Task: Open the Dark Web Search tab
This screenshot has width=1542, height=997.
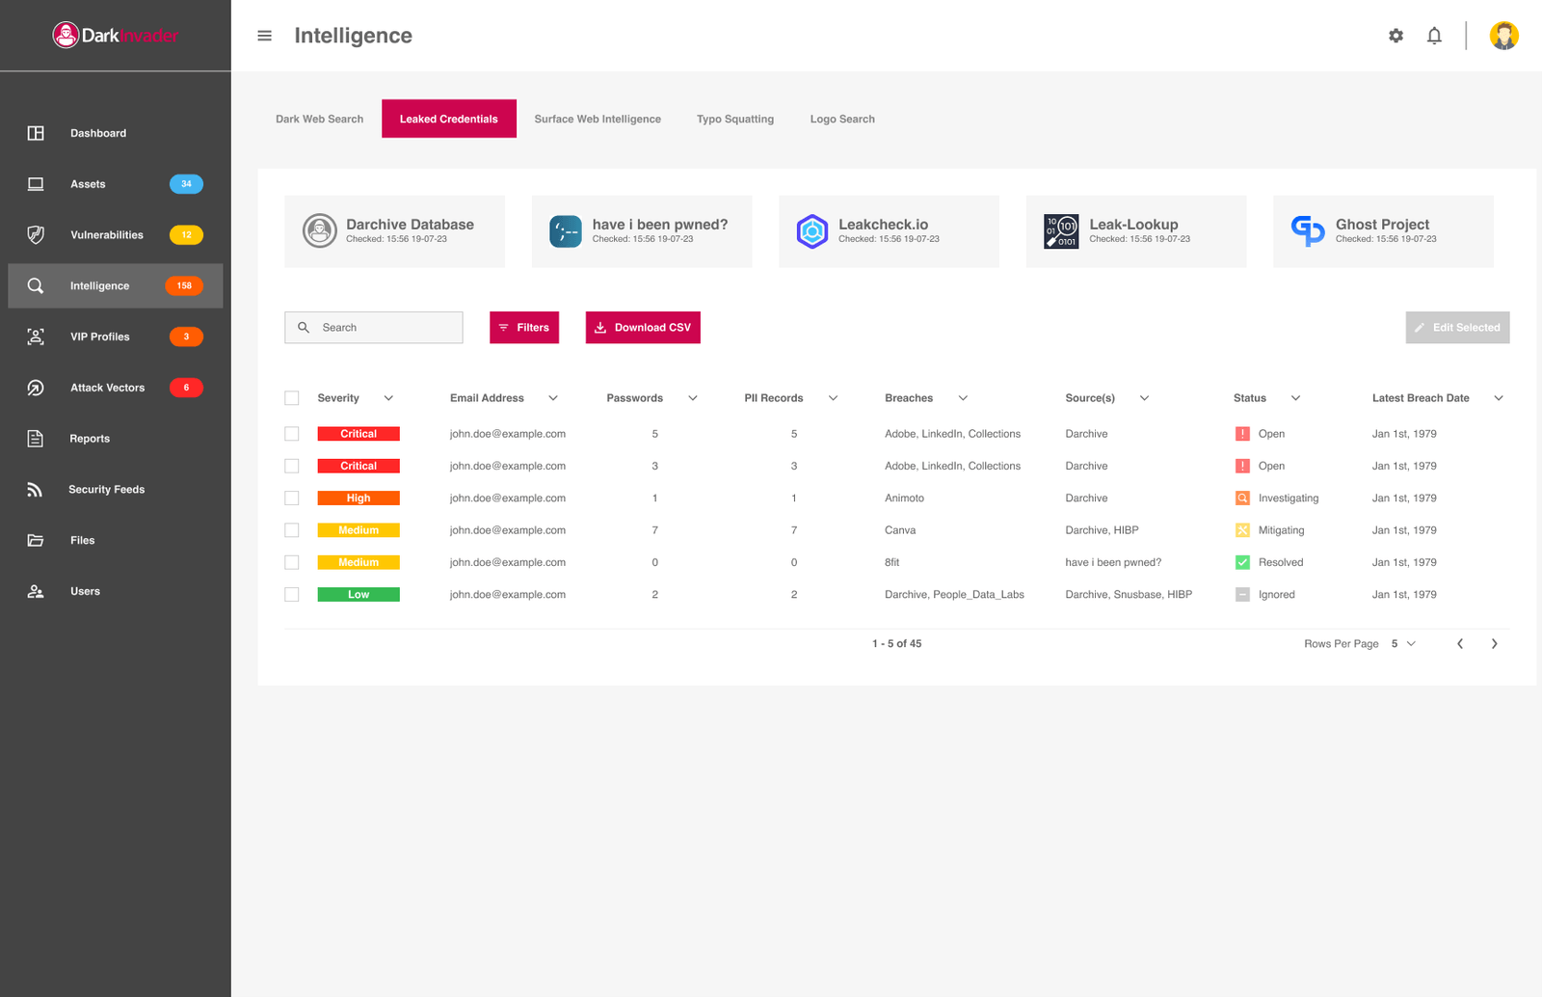Action: pyautogui.click(x=319, y=119)
